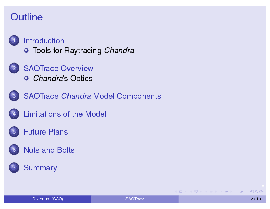
Task: Click the presentation outline lines icon
Action: coord(242,192)
